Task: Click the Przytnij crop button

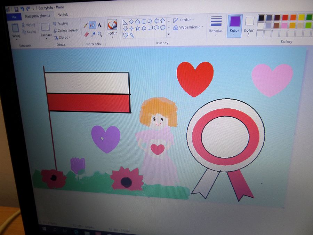Action: pyautogui.click(x=61, y=24)
